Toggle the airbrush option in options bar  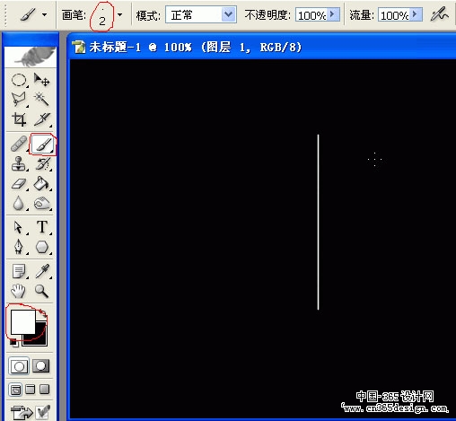439,14
